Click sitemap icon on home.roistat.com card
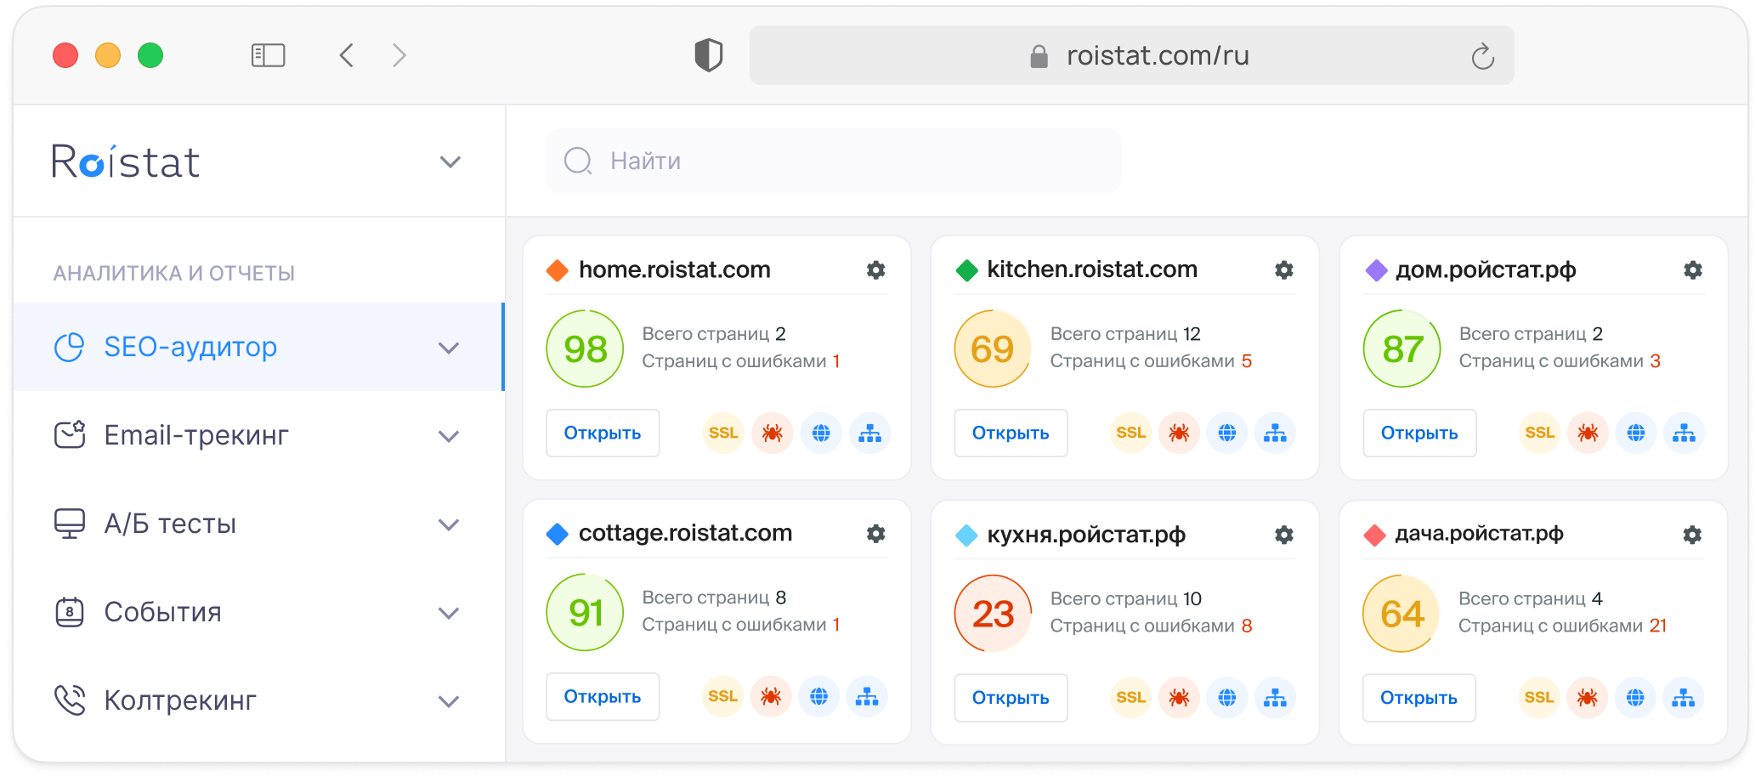 869,433
